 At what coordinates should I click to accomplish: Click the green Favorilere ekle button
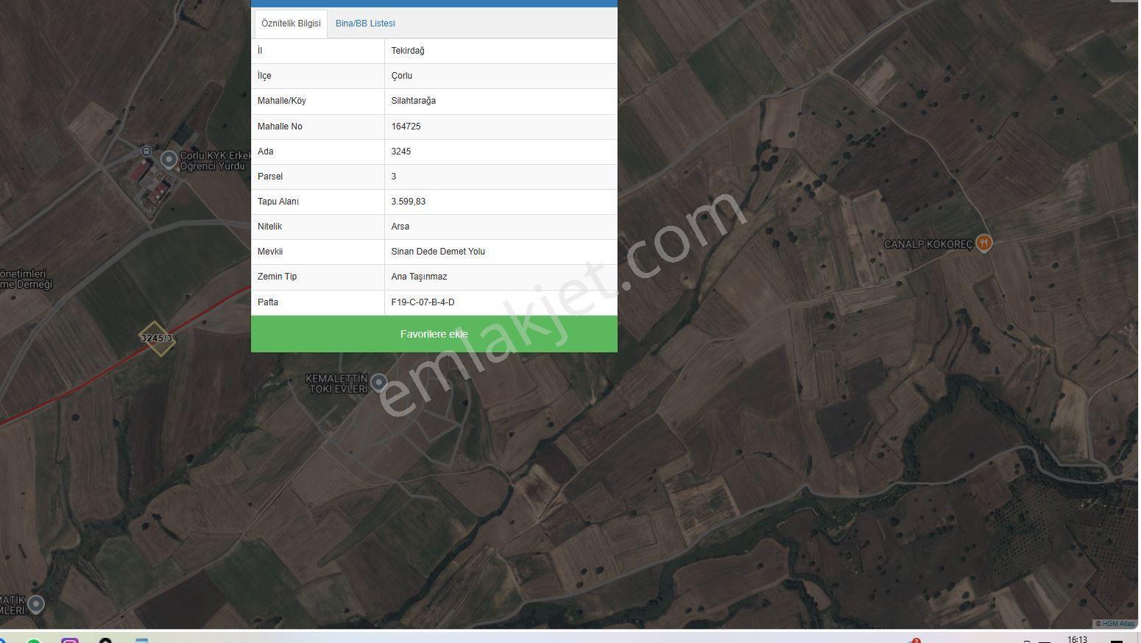coord(434,334)
